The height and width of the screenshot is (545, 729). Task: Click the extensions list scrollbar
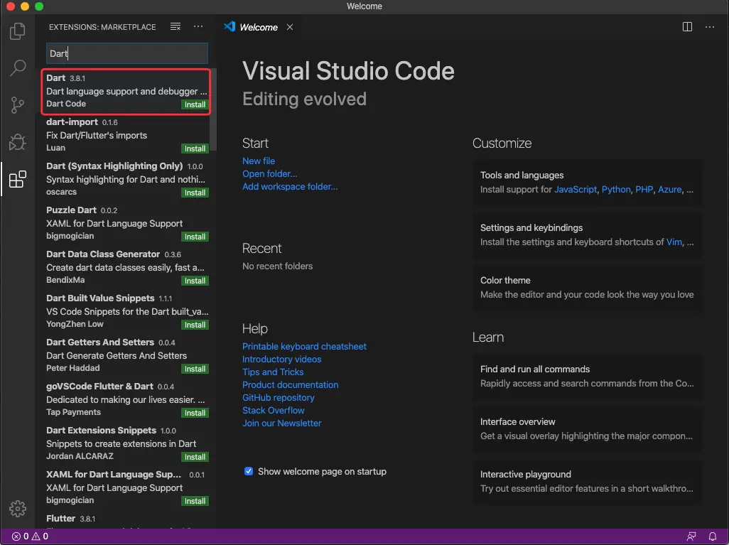coord(213,109)
